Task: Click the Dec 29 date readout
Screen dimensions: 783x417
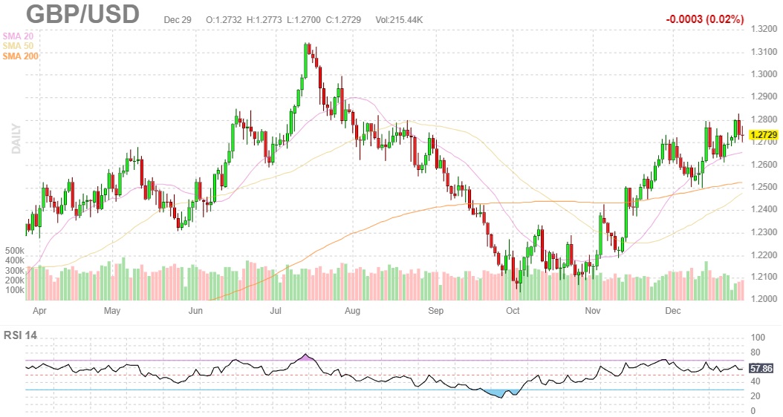Action: pos(178,20)
